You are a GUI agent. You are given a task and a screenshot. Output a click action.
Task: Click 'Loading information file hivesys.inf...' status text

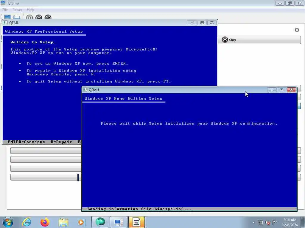[x=139, y=209]
